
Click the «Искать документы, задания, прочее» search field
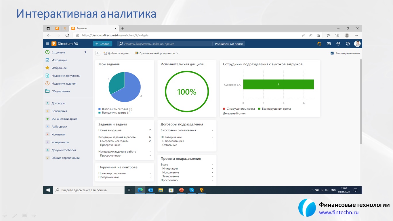[165, 44]
